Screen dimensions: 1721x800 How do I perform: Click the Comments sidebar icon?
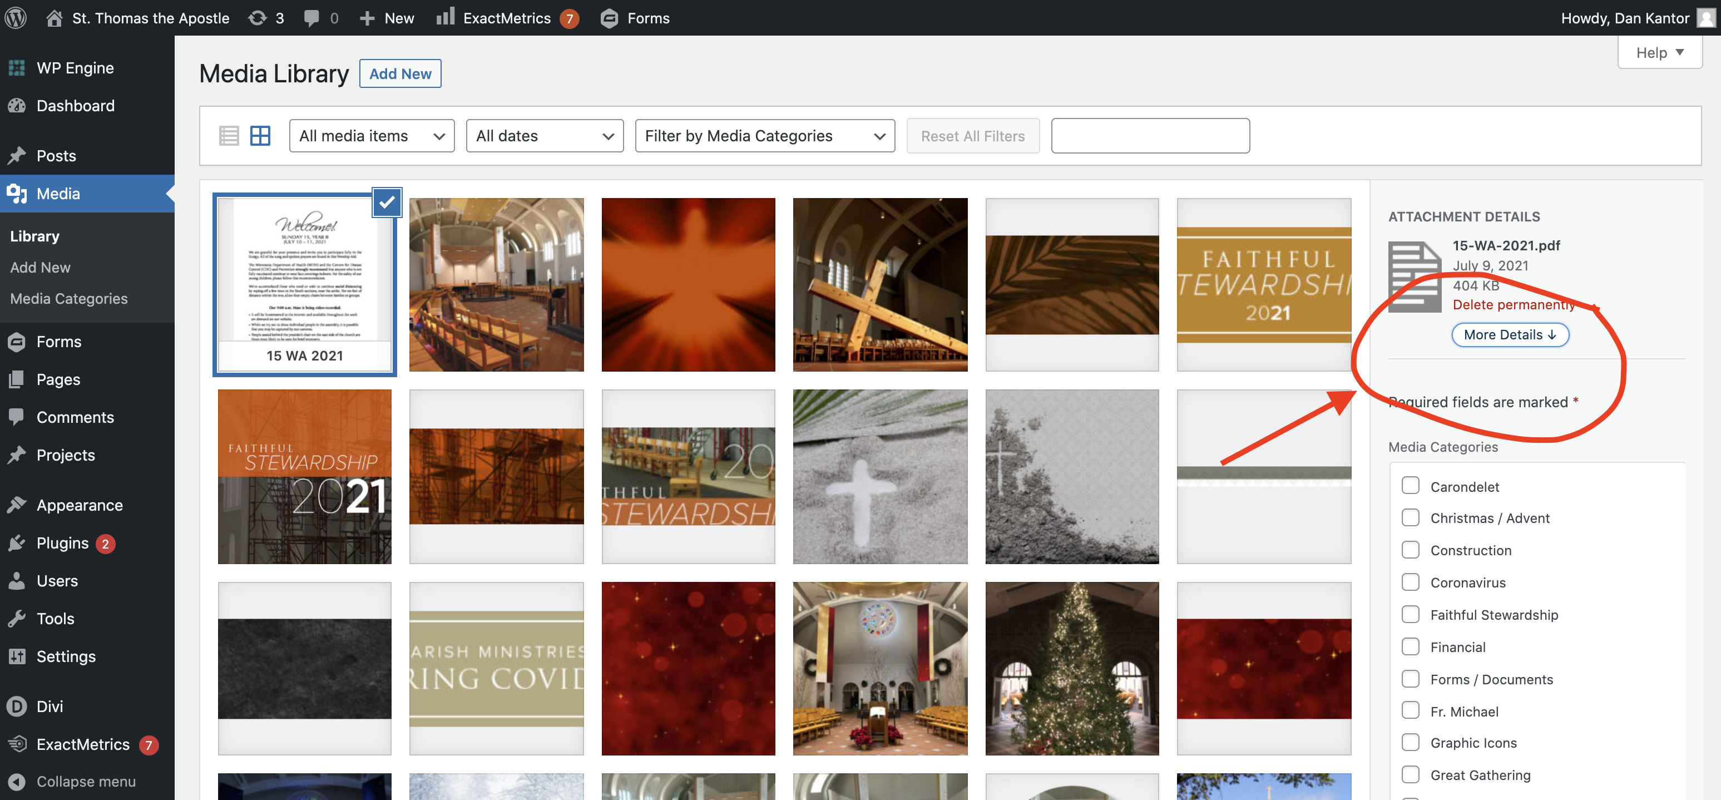(x=17, y=417)
